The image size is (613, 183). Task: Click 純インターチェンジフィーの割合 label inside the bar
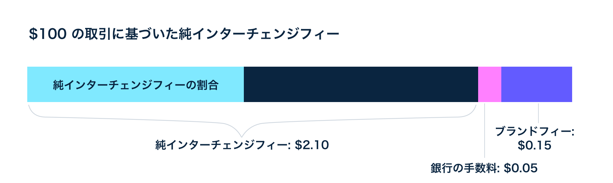click(x=136, y=85)
